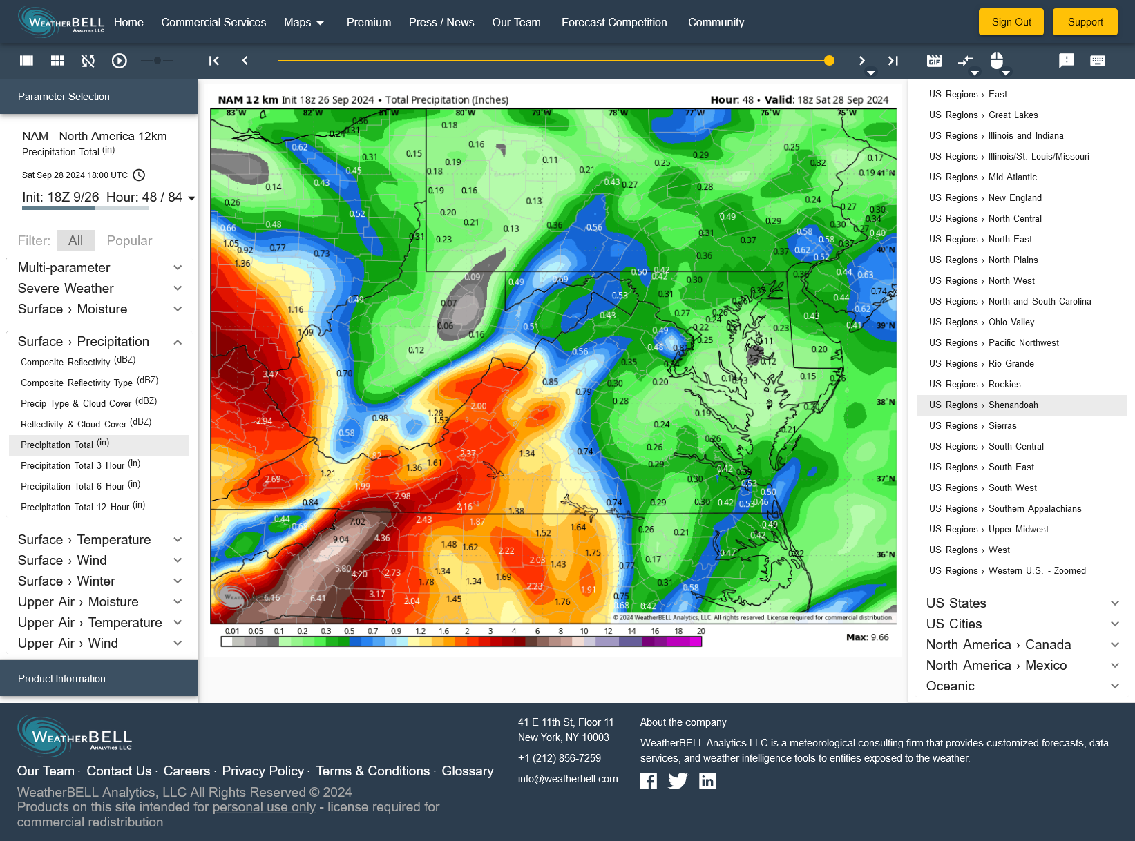Open the feedback report icon
1135x841 pixels.
click(x=1067, y=61)
